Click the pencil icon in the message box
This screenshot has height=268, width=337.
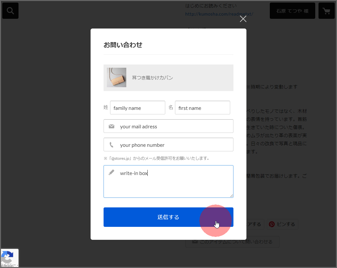pyautogui.click(x=111, y=172)
